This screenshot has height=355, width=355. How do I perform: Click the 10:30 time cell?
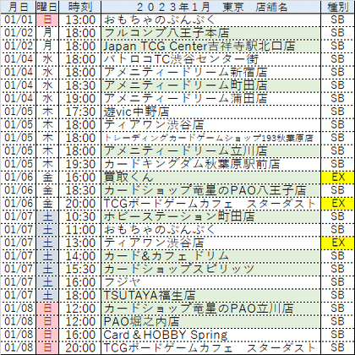tap(79, 216)
